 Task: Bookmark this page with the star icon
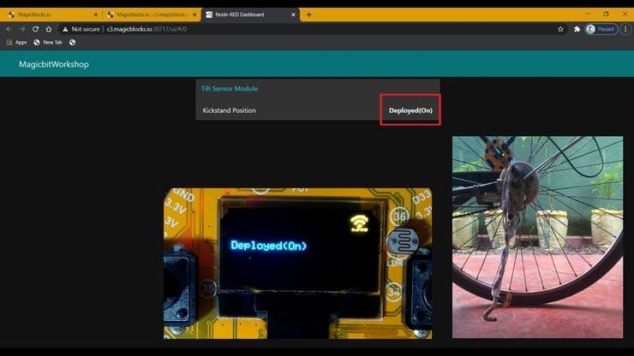[561, 29]
